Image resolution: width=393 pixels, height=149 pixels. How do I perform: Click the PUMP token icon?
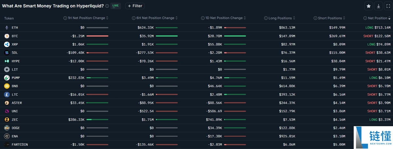pyautogui.click(x=7, y=78)
